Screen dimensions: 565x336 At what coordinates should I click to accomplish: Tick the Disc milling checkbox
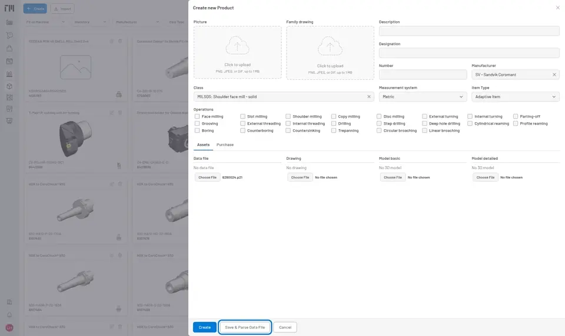(x=379, y=116)
